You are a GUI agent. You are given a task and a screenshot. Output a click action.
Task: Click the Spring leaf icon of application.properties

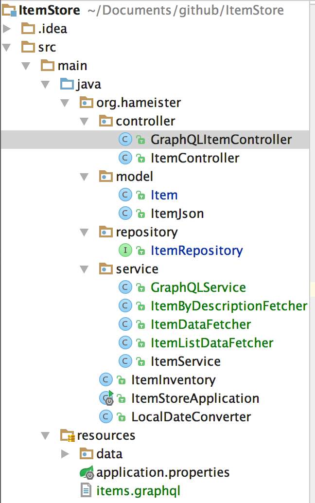pyautogui.click(x=87, y=472)
